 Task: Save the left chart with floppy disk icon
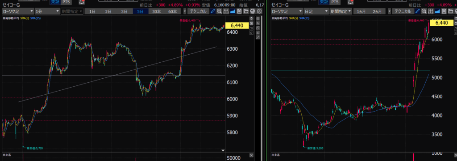pyautogui.click(x=239, y=11)
